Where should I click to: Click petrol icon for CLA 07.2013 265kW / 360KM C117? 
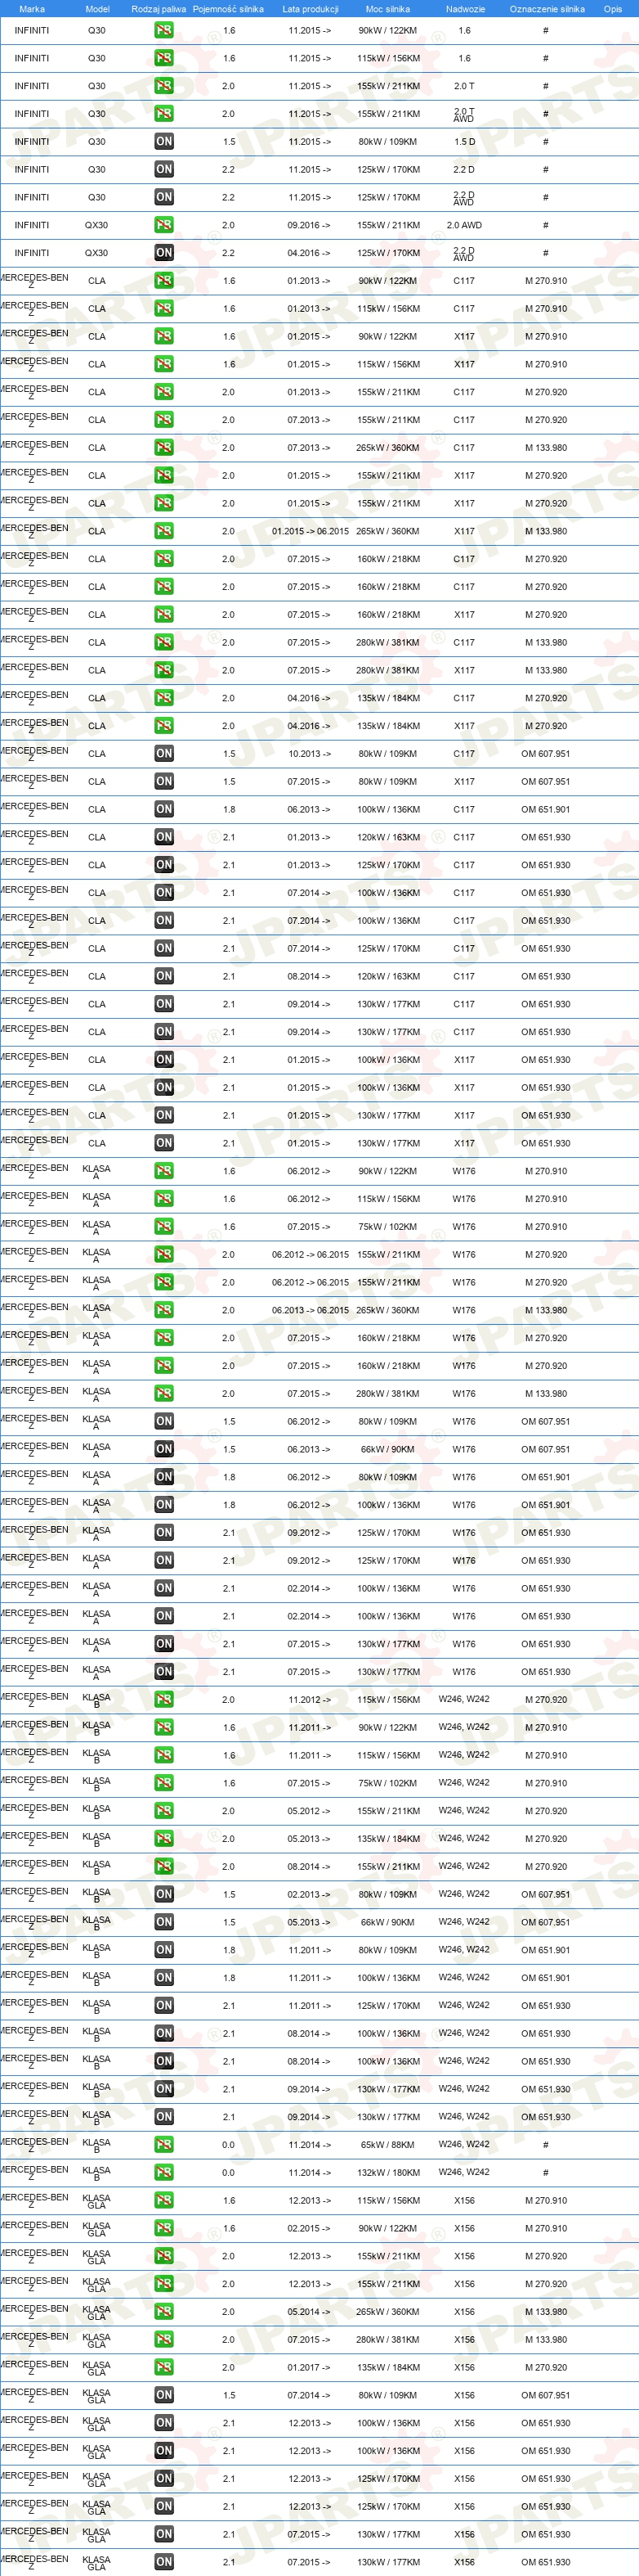tap(163, 448)
